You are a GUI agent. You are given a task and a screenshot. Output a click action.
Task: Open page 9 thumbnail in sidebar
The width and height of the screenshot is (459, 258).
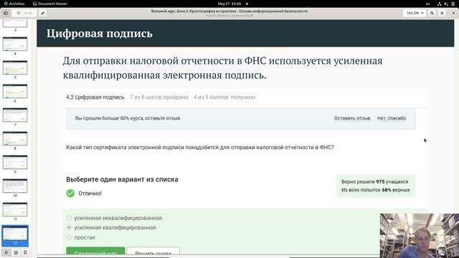coord(15,163)
